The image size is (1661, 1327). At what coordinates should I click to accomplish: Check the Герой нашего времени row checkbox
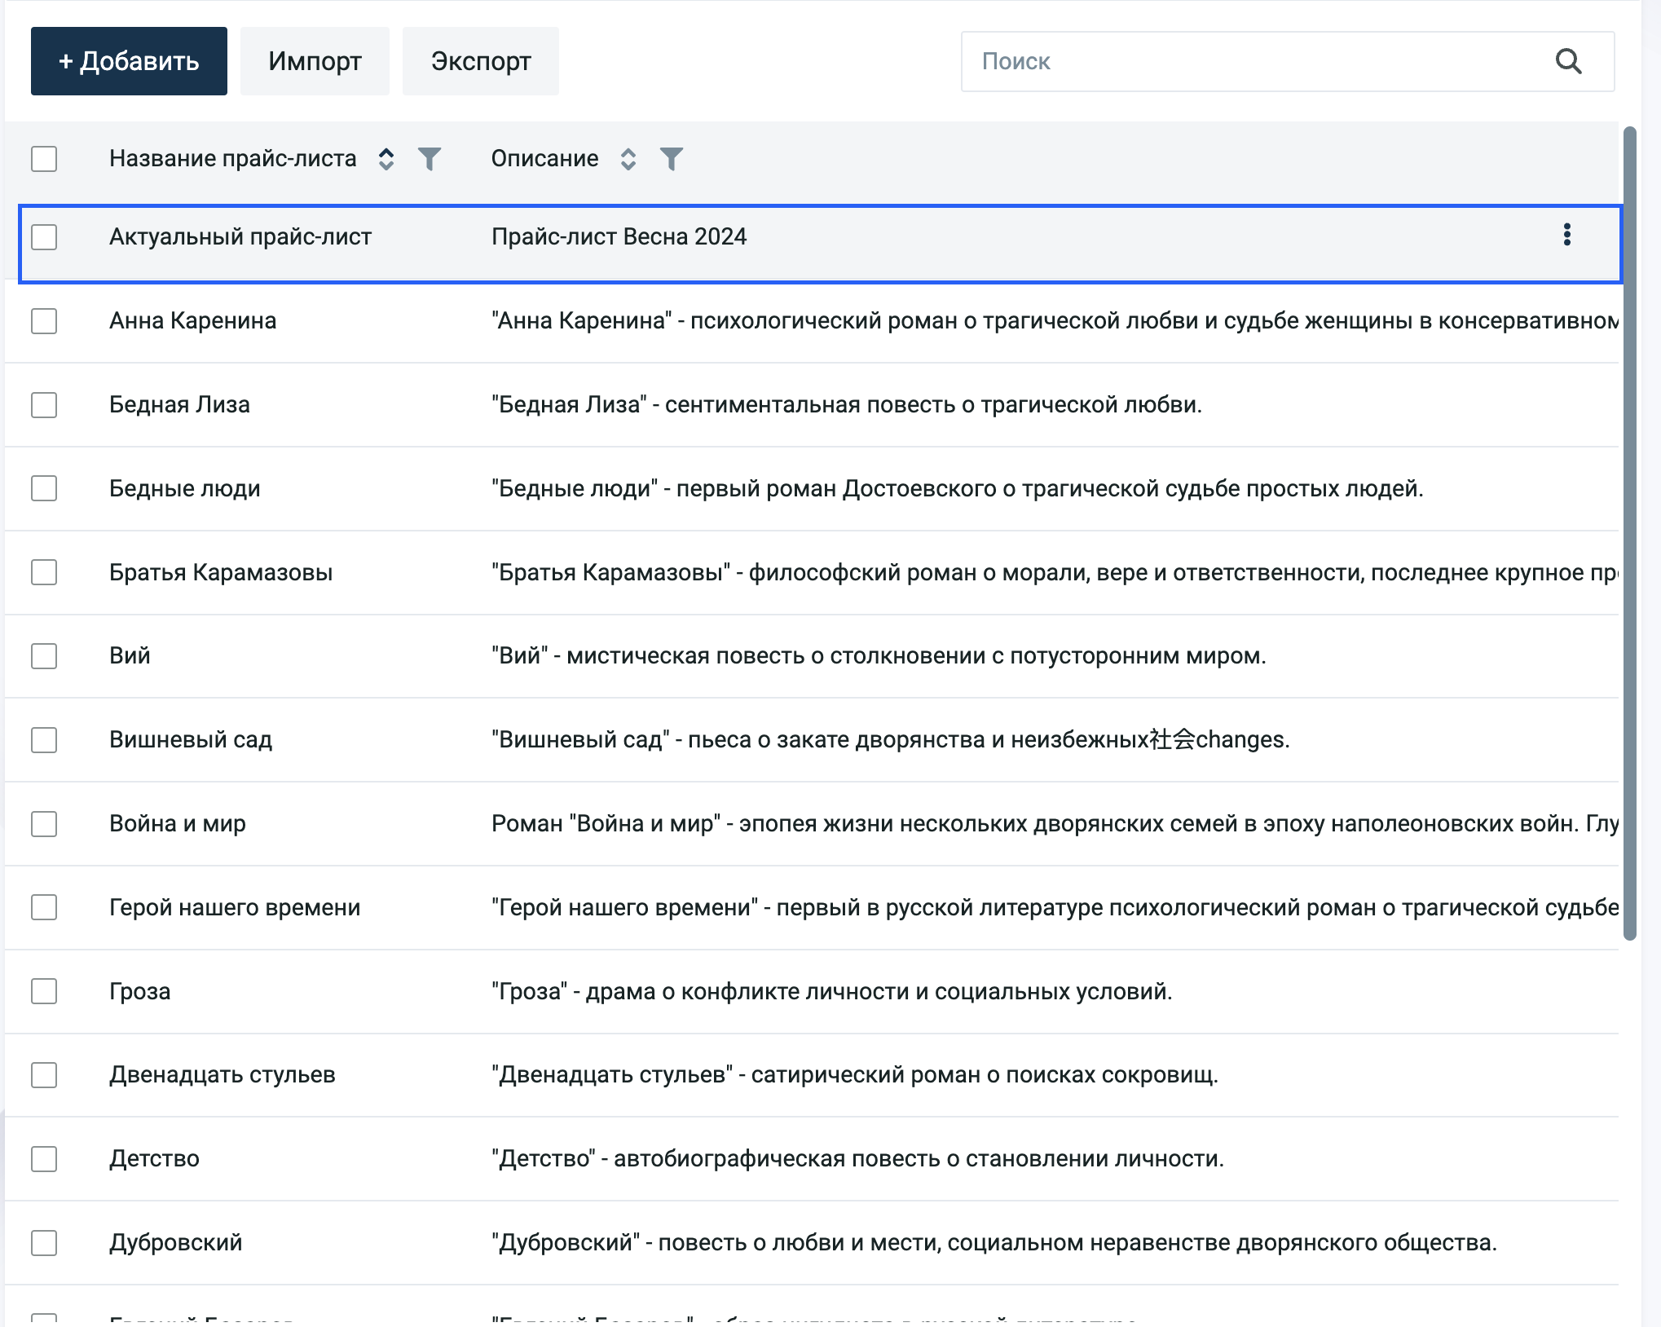pos(44,907)
